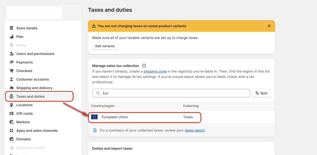This screenshot has height=155, width=317.
Task: Open Apps and sales channels settings
Action: [x=37, y=130]
